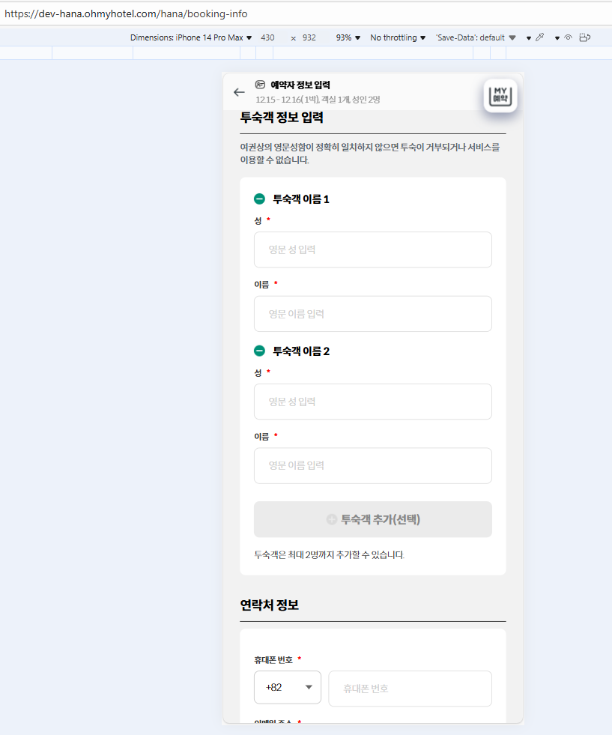Click the 휴대폰 번호 input field
The height and width of the screenshot is (735, 612).
point(410,689)
